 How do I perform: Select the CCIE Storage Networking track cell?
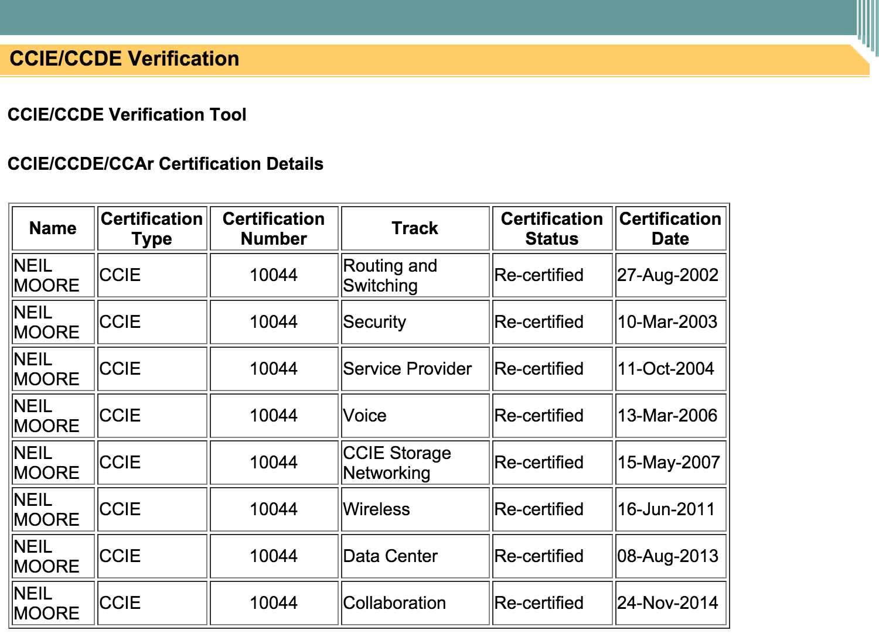[x=415, y=463]
